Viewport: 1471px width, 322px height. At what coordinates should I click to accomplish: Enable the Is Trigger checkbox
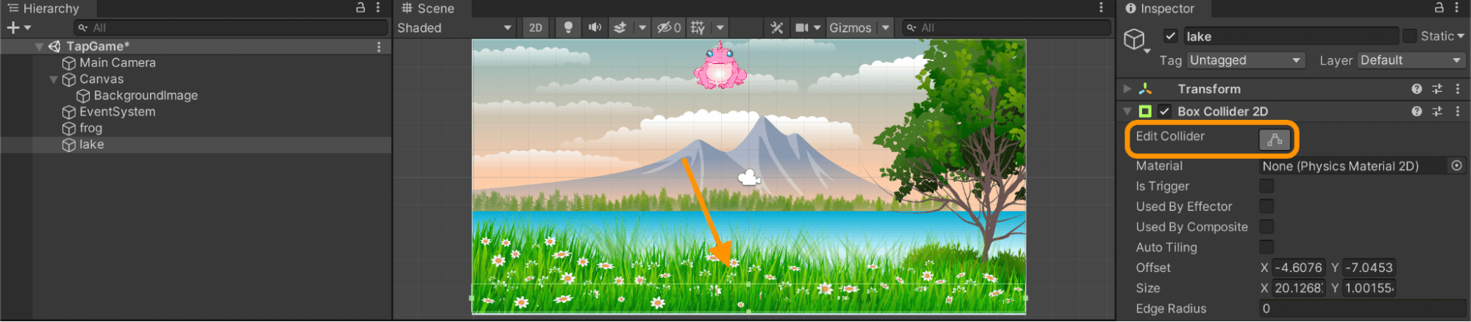point(1266,186)
